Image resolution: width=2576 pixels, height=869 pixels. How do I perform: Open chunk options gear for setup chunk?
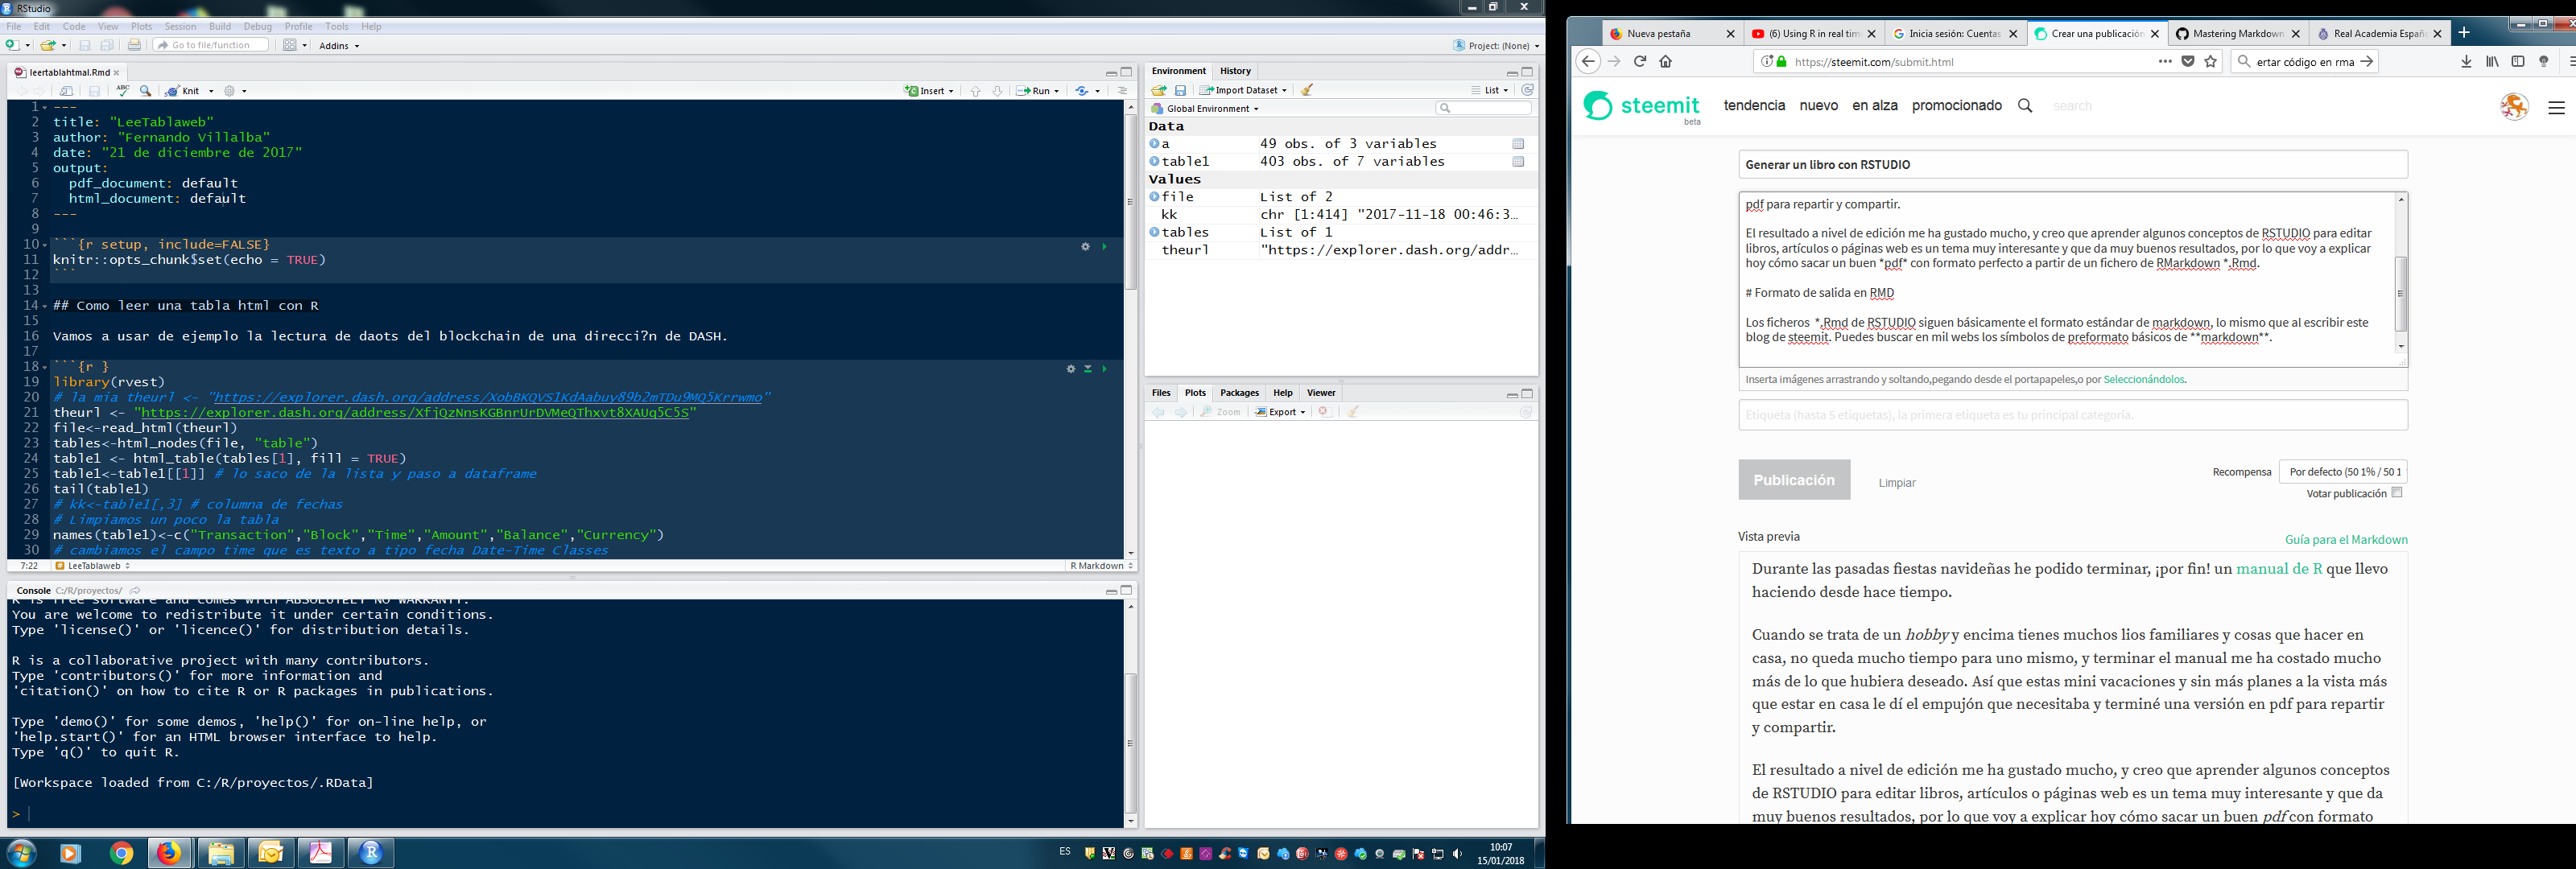(x=1085, y=246)
